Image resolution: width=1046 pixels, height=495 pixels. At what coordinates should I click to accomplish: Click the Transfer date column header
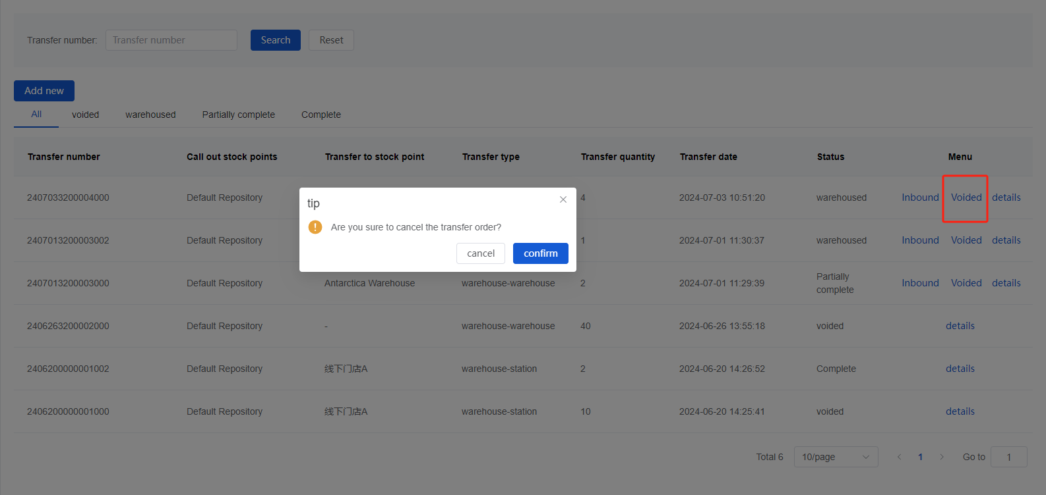(x=708, y=157)
